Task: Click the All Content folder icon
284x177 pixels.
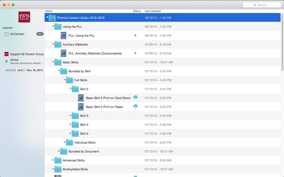Action: click(6, 34)
